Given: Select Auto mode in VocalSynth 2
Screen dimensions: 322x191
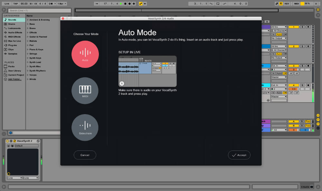Looking at the screenshot, I should point(85,54).
